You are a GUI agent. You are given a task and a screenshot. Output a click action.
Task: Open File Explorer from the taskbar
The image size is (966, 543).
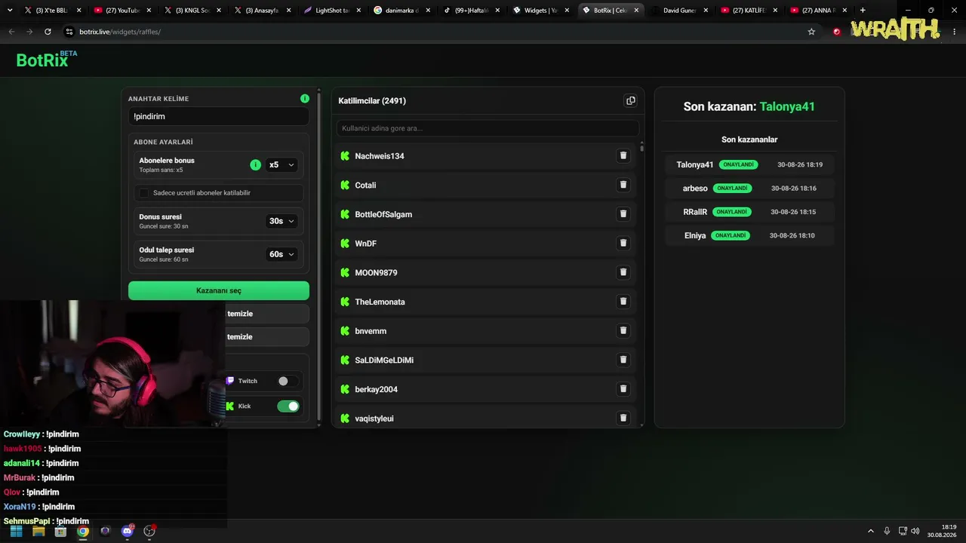click(38, 531)
